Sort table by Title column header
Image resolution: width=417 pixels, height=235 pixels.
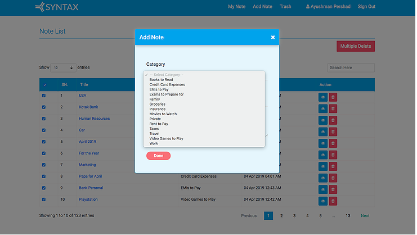pos(84,85)
